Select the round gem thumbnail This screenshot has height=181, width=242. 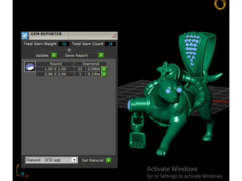coord(30,66)
